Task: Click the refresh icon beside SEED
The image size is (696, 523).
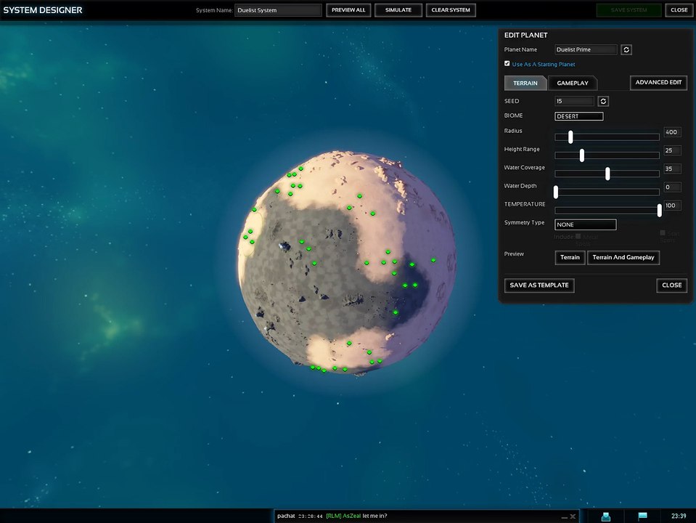Action: (x=603, y=101)
